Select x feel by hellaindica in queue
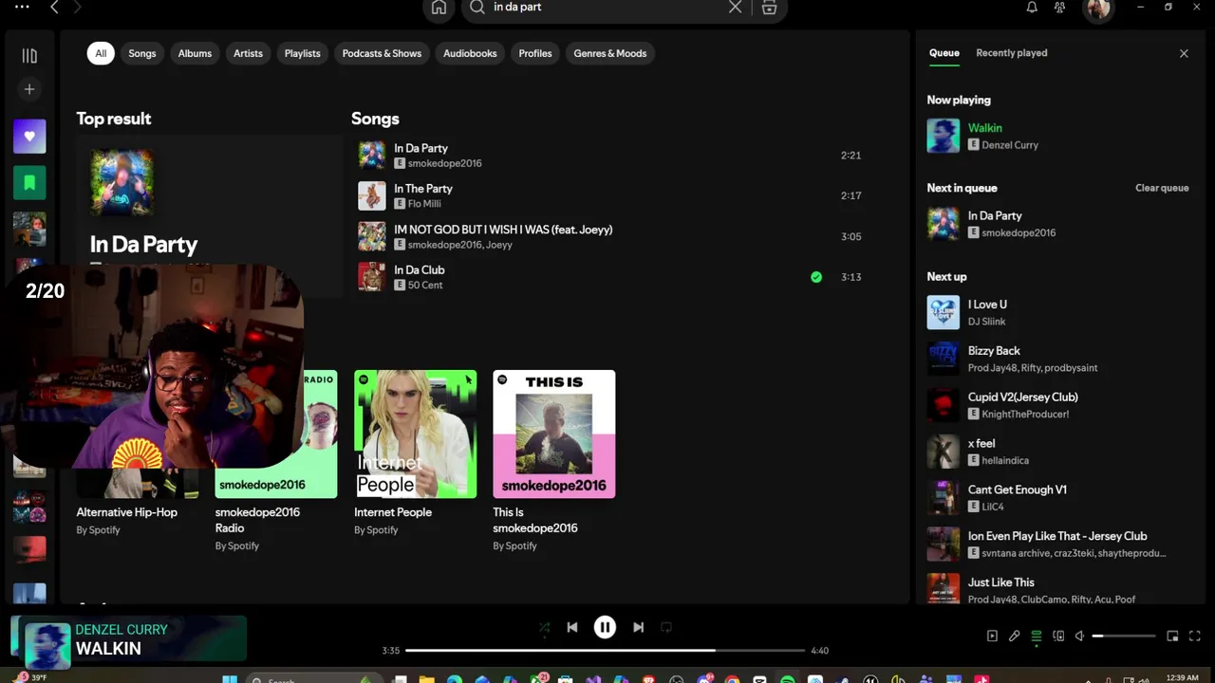 coord(1058,452)
